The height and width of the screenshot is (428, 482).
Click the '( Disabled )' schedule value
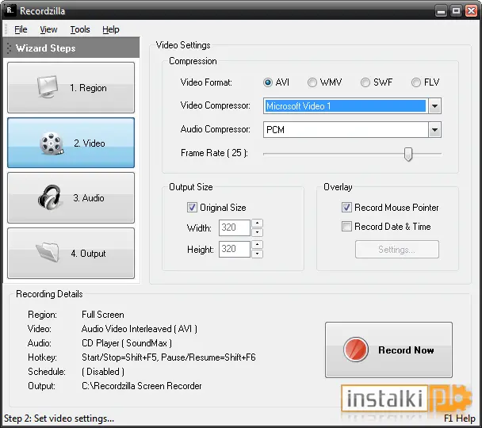tap(103, 372)
